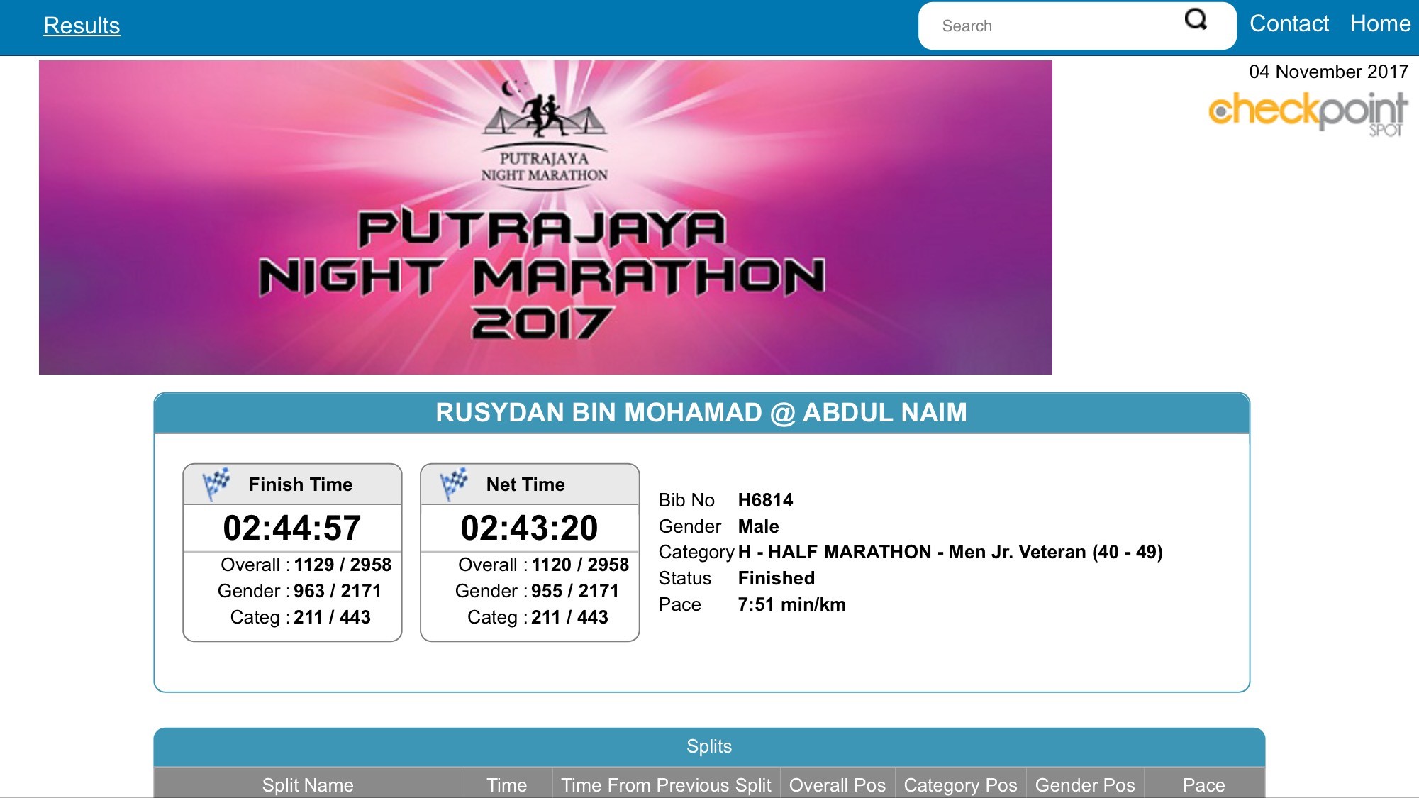Click the Category Pos column header
1419x798 pixels.
(960, 785)
